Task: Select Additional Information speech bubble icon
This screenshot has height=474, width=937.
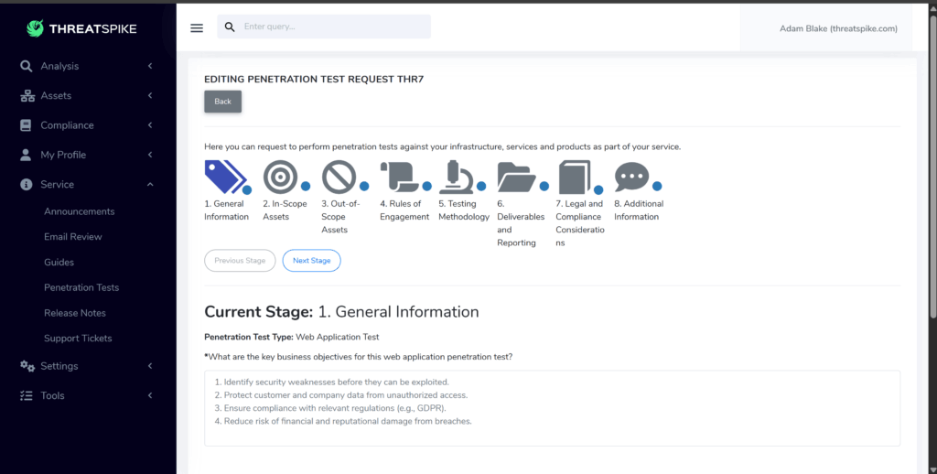Action: (631, 176)
